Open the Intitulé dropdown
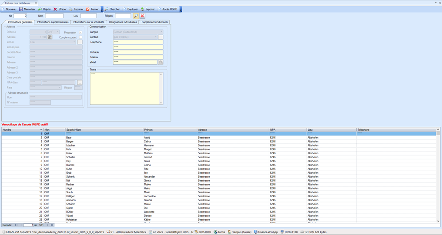The image size is (442, 235). coord(74,43)
